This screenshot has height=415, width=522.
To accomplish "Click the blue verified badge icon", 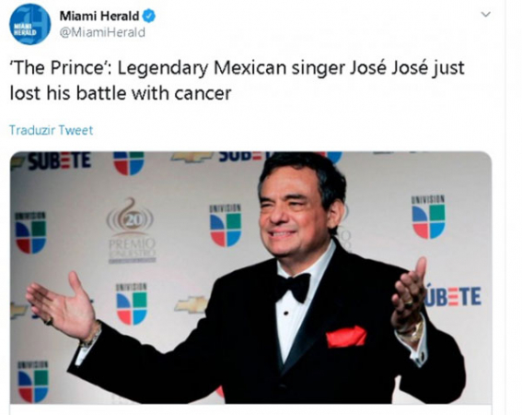I will pyautogui.click(x=149, y=16).
